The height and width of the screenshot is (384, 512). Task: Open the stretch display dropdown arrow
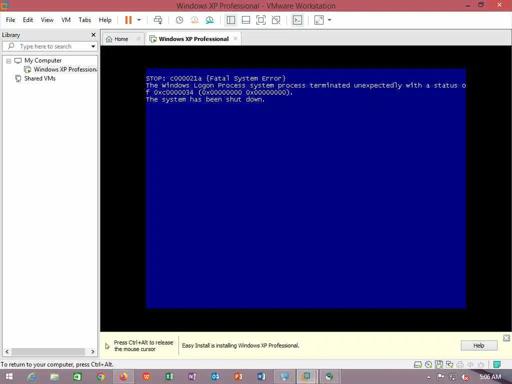[x=329, y=20]
